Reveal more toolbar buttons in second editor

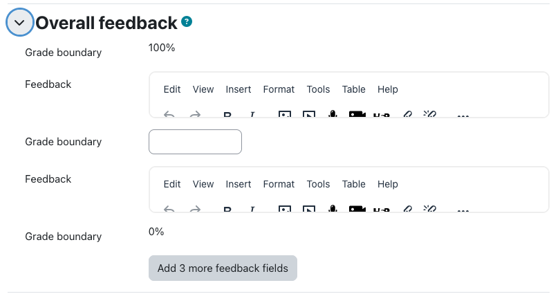pos(463,210)
